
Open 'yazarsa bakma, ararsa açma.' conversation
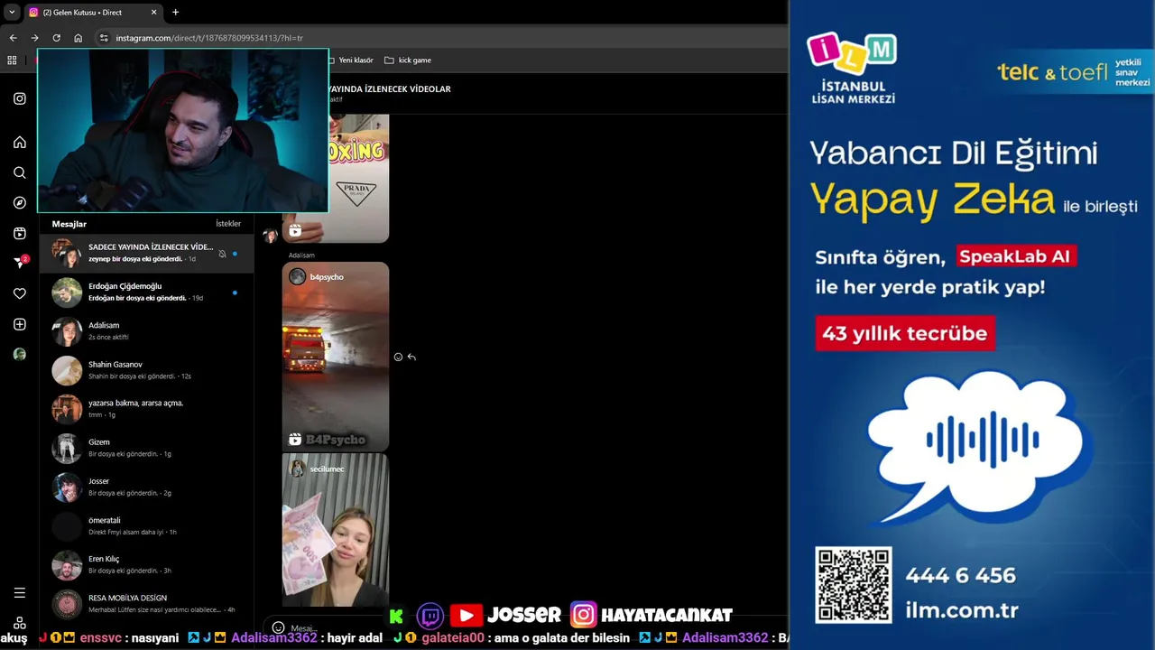146,409
